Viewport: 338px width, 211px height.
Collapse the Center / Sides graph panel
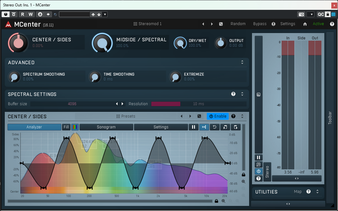pos(242,116)
